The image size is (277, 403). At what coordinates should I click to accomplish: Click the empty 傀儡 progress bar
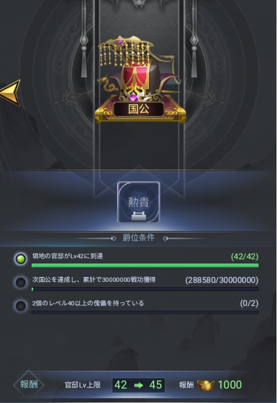(x=145, y=312)
